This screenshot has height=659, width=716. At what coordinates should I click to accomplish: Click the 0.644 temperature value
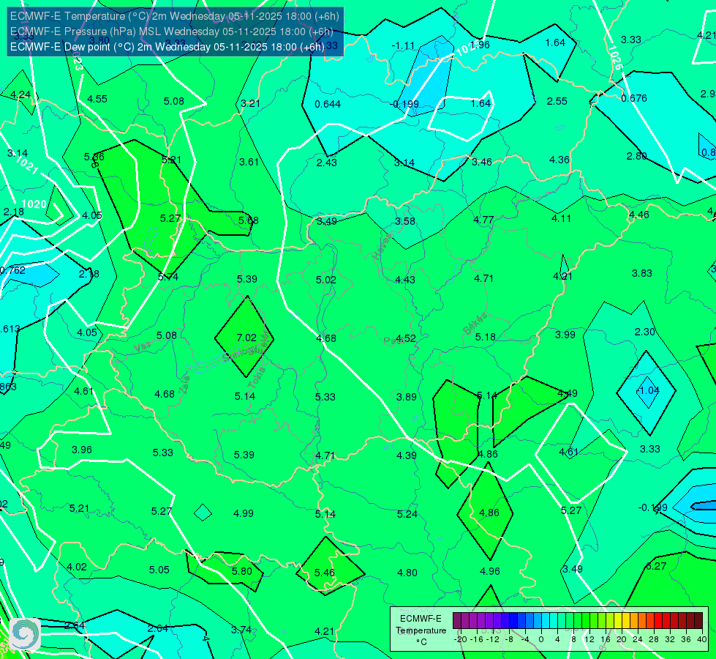pyautogui.click(x=328, y=104)
